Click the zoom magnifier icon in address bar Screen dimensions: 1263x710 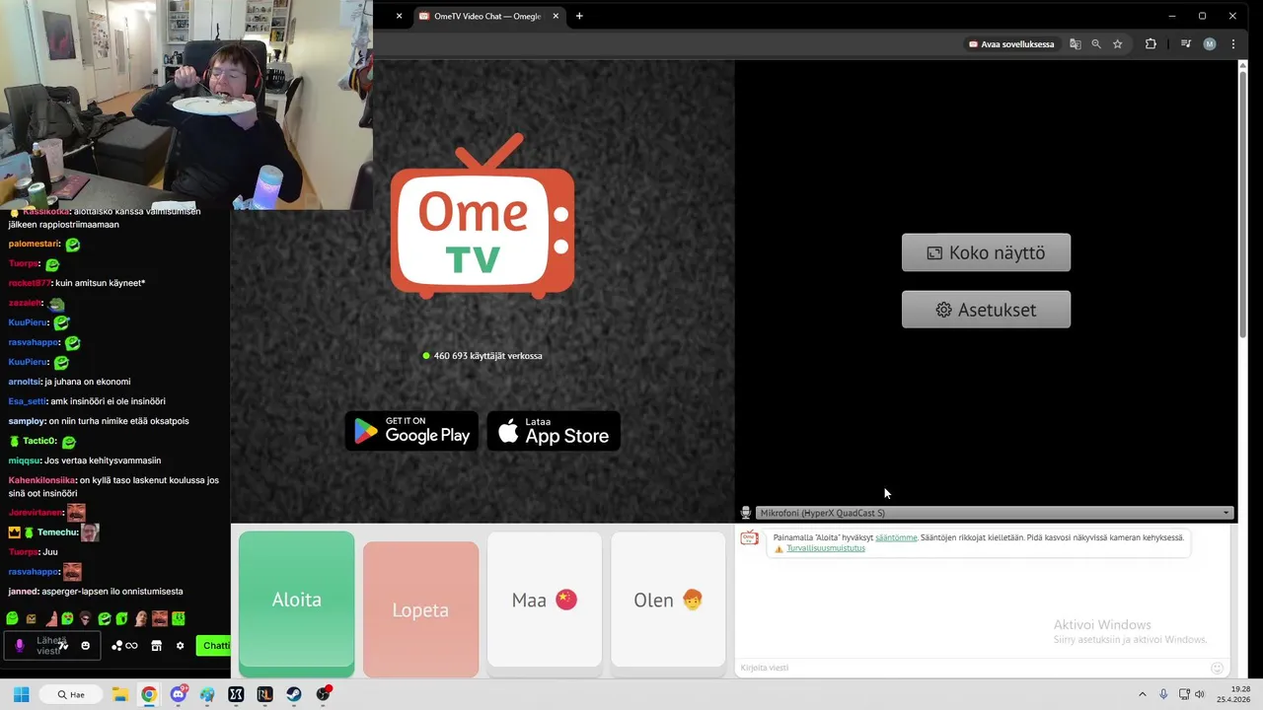coord(1096,44)
